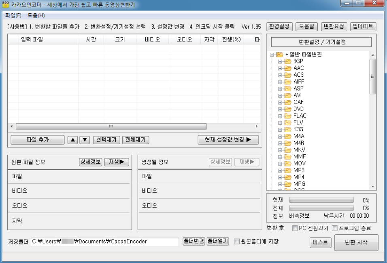Add files with 파일 추가 button
387x263 pixels.
click(38, 140)
